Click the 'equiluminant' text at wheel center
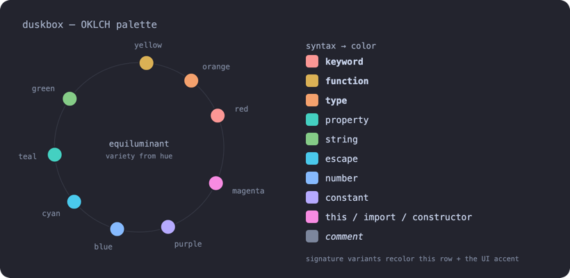 139,144
